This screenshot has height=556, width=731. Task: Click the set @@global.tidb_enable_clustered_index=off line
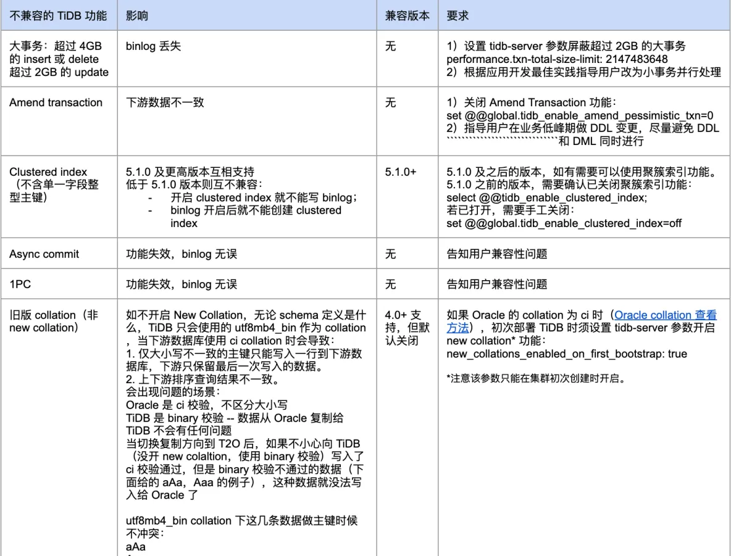point(564,223)
